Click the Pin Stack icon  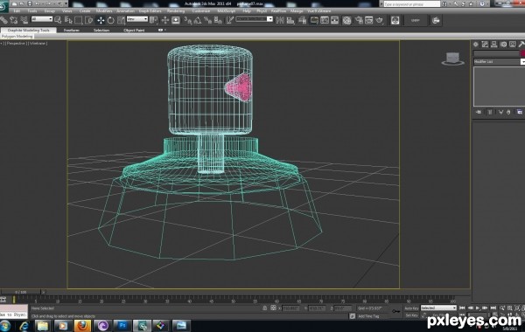pyautogui.click(x=479, y=112)
